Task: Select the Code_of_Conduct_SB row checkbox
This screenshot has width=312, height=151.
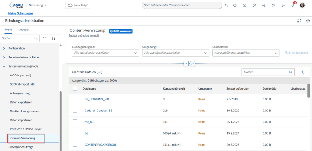Action: coord(75,111)
